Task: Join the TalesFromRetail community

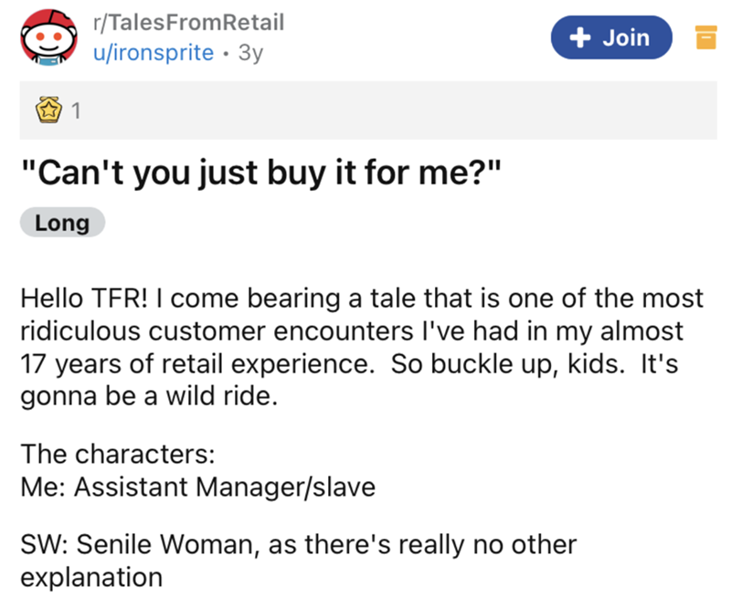Action: [611, 38]
